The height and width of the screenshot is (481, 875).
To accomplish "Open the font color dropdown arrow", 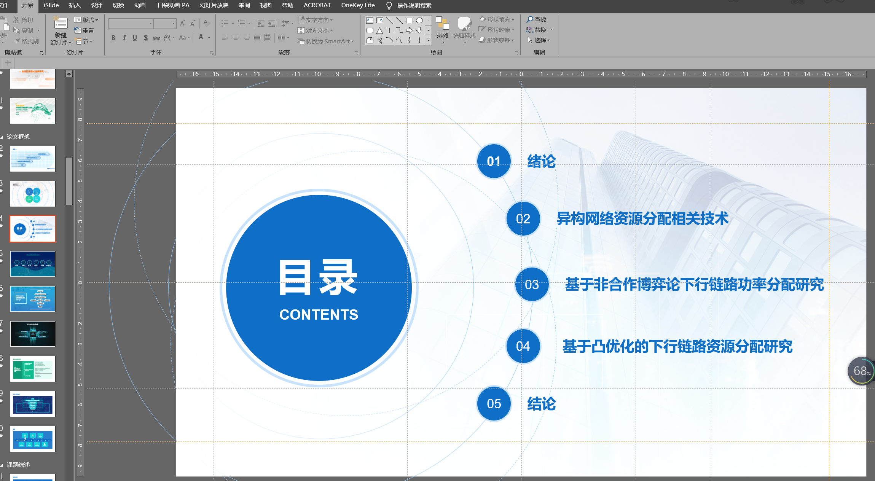I will point(209,37).
